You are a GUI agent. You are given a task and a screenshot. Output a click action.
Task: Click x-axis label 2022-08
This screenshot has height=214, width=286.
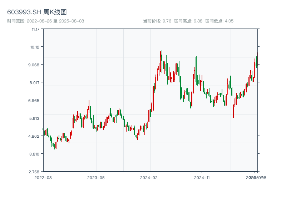(x=43, y=178)
